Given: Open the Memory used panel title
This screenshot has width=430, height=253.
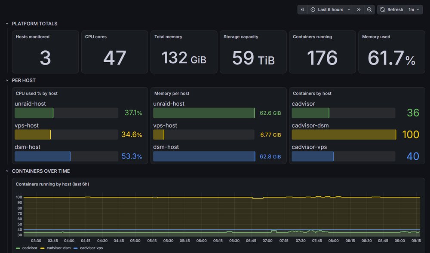Looking at the screenshot, I should pos(376,37).
